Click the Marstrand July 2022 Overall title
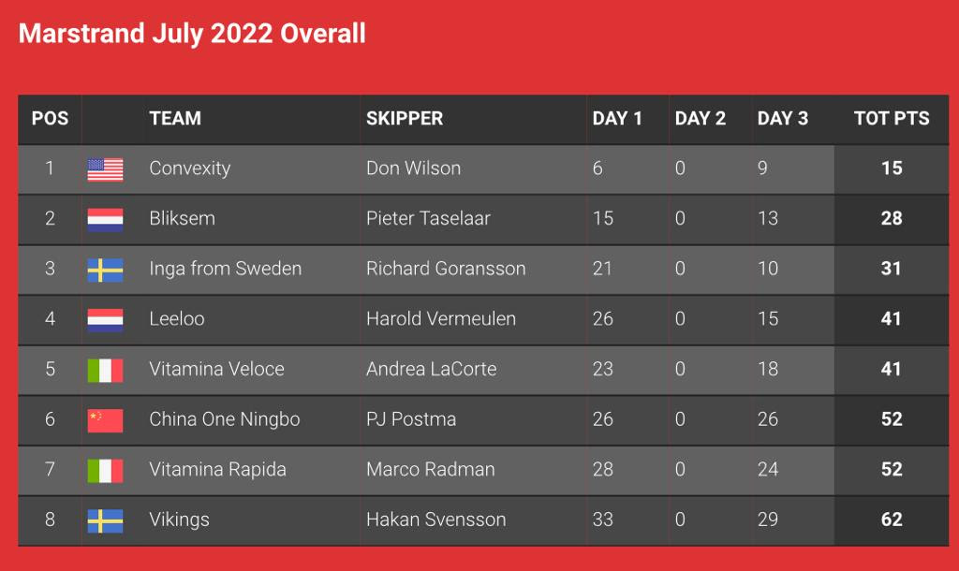Screen dimensions: 959x571 192,34
